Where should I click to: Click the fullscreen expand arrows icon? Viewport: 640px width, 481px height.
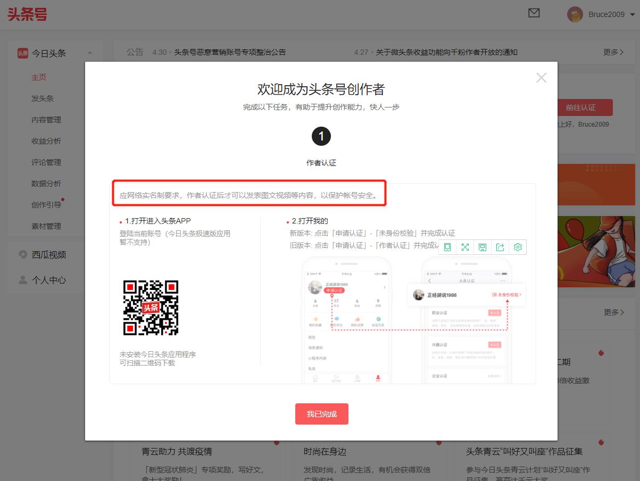[x=465, y=247]
